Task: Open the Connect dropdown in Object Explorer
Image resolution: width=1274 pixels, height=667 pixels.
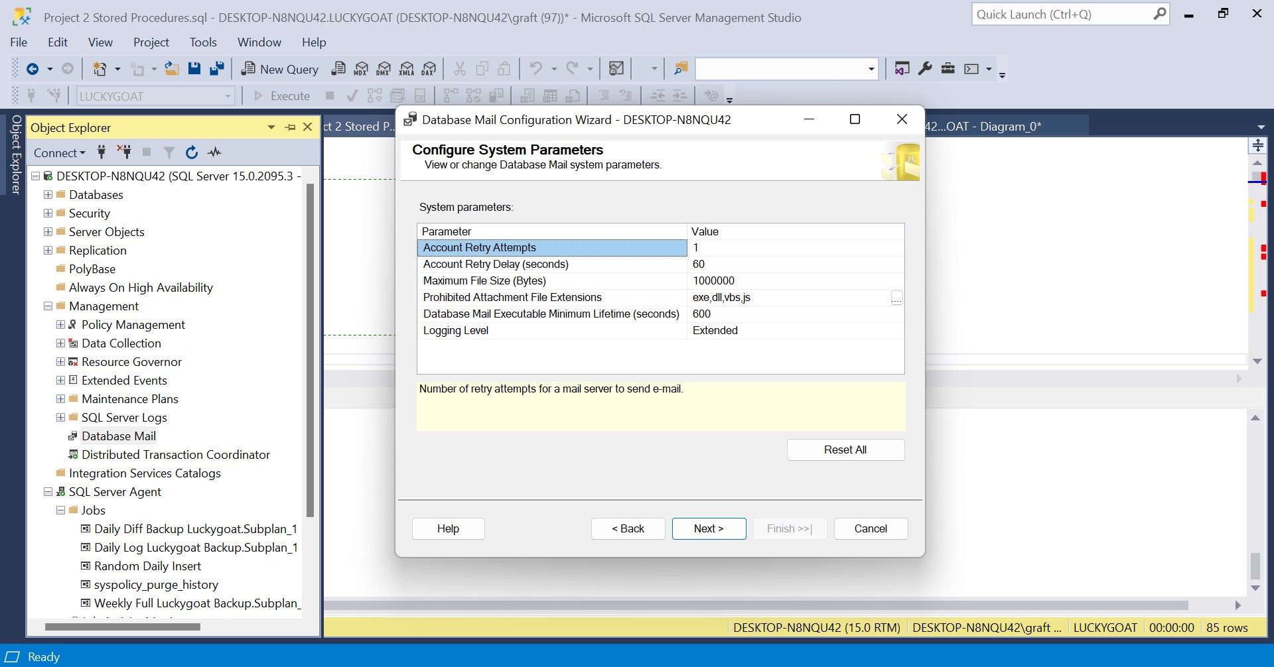Action: [59, 153]
